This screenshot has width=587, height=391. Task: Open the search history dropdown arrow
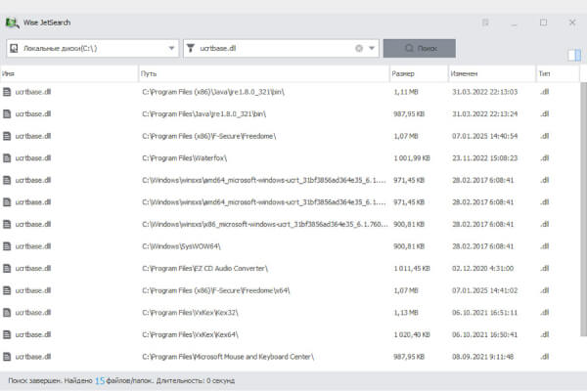click(372, 48)
